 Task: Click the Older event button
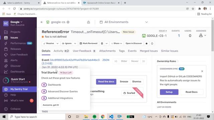point(124,61)
